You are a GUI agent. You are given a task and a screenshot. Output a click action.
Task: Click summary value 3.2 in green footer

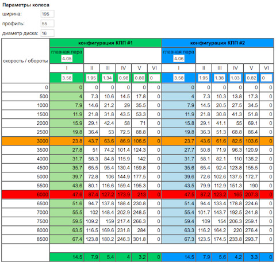[x=139, y=257]
